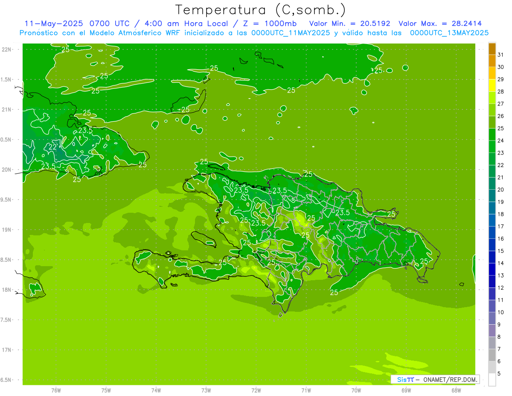Click the '10' label on the color scale
Viewport: 512px width, 396px height.
click(x=500, y=312)
